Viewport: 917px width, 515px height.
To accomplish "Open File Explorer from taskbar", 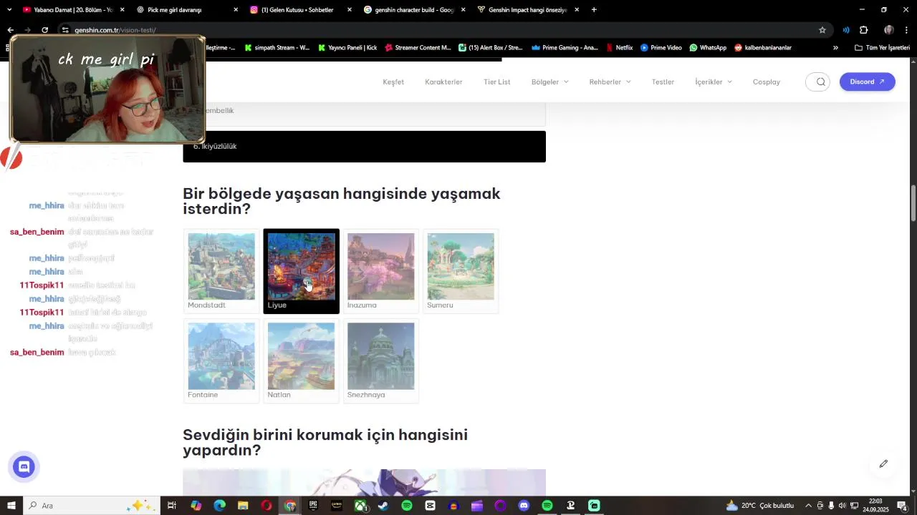I will pyautogui.click(x=243, y=506).
